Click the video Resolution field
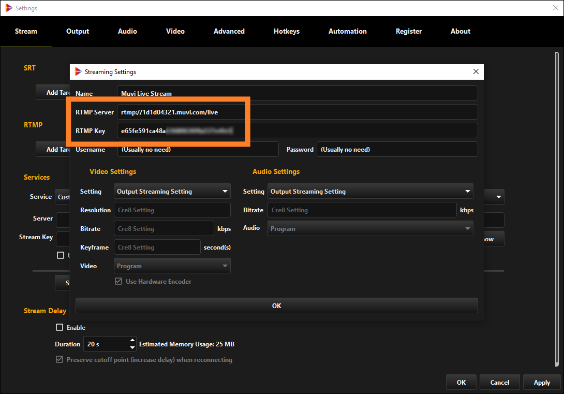This screenshot has height=394, width=564. click(x=172, y=210)
